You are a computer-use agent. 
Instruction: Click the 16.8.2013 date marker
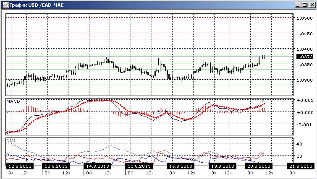tap(181, 166)
